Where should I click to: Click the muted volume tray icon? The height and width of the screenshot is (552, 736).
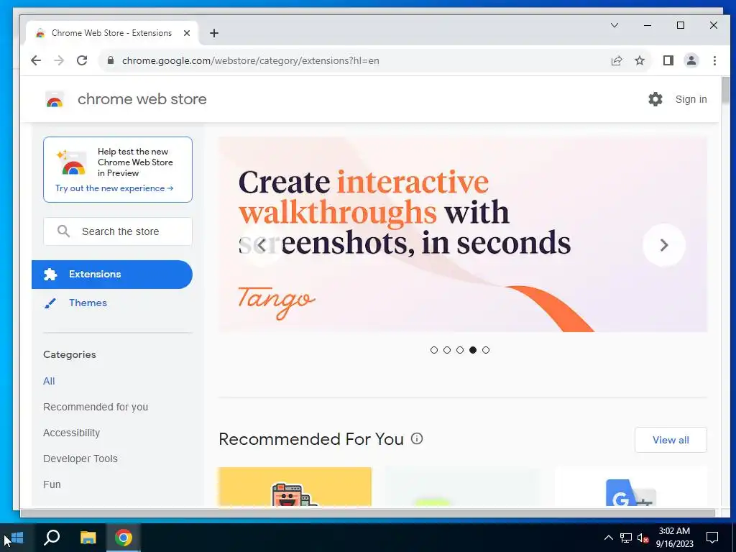point(643,538)
